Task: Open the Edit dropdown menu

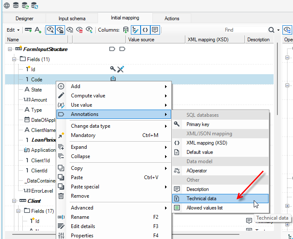Action: pyautogui.click(x=13, y=30)
